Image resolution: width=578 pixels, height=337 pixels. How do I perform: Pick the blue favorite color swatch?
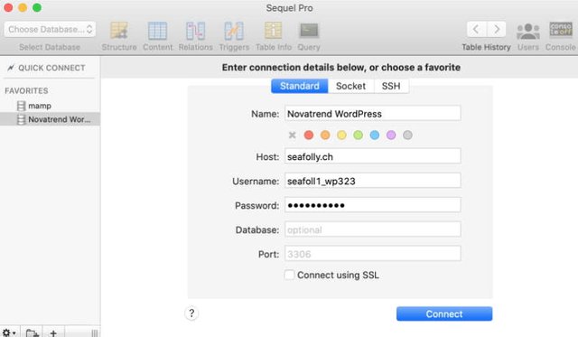pos(375,135)
